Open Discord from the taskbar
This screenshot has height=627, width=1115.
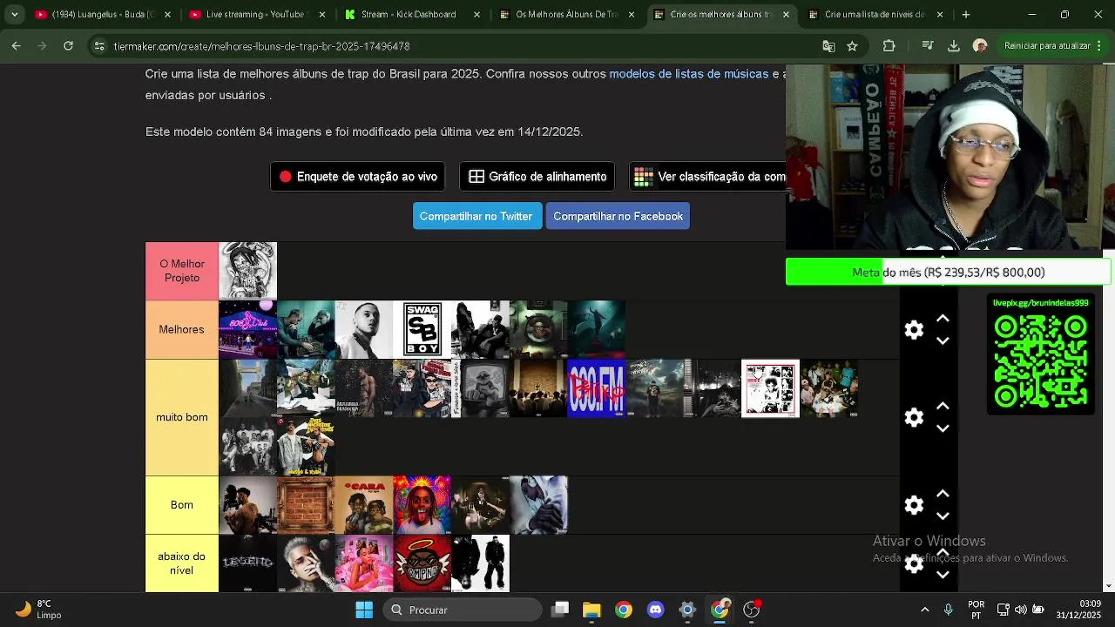coord(656,610)
